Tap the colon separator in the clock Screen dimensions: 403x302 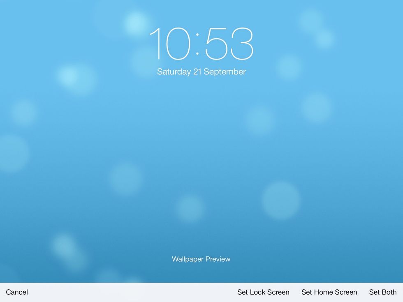click(197, 44)
